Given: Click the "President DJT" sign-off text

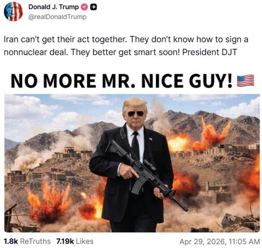Looking at the screenshot, I should [209, 52].
